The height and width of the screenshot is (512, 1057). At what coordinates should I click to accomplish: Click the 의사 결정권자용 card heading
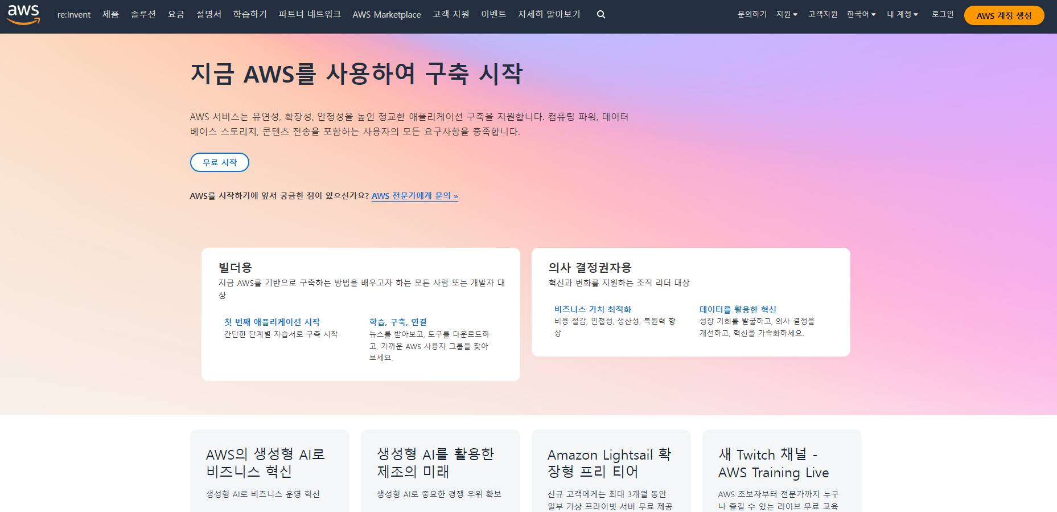590,267
